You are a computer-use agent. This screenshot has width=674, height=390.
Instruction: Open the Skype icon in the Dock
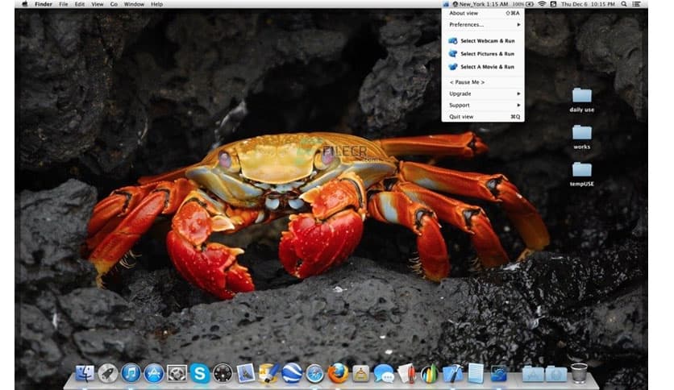(200, 373)
